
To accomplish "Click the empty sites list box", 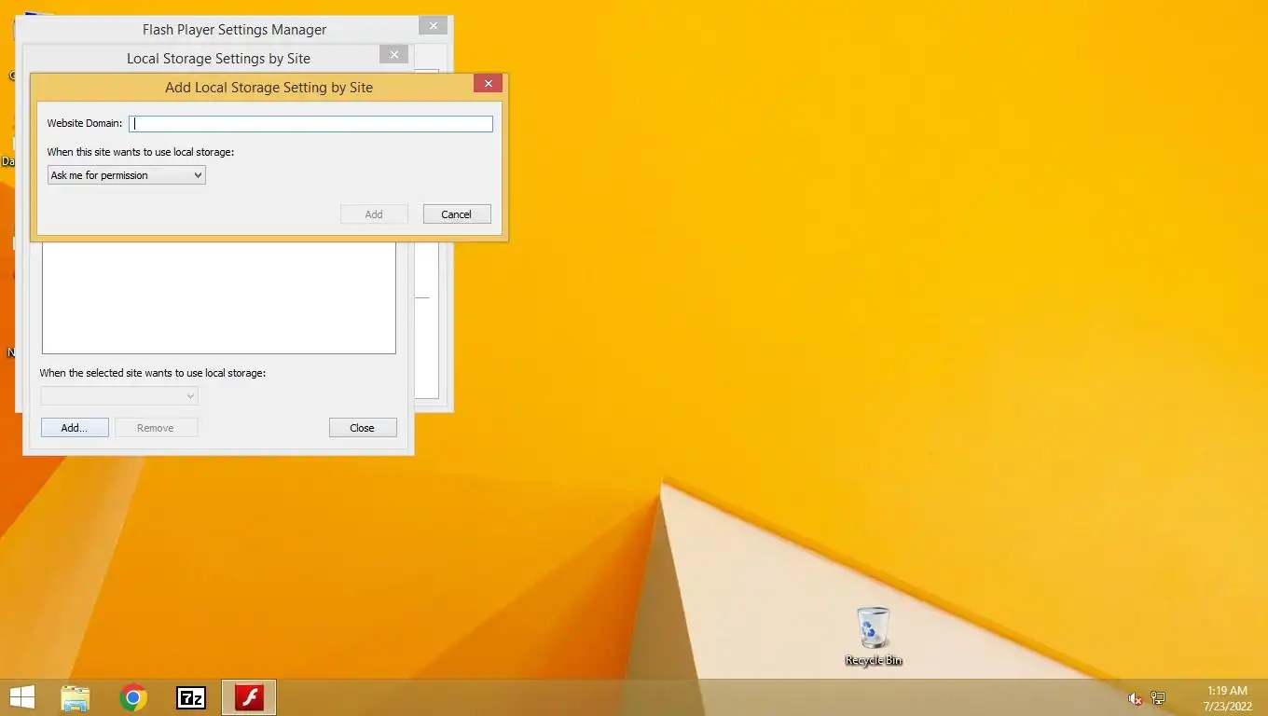I will [x=219, y=297].
